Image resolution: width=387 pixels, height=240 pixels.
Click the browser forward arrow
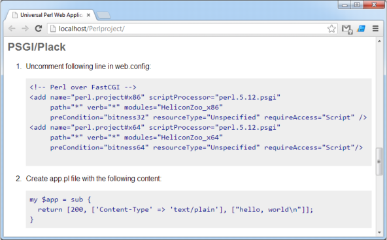pos(25,29)
